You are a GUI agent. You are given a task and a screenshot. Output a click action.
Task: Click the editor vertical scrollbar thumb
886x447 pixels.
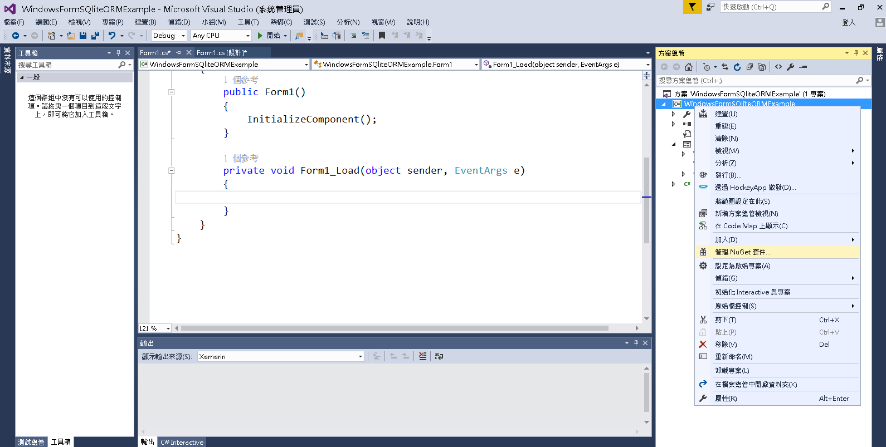point(646,200)
